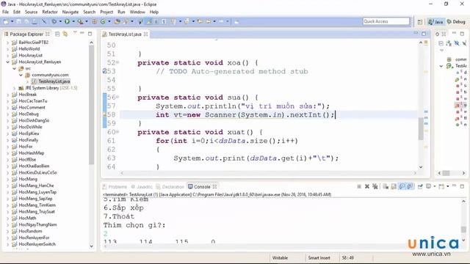Run the program with the green Run button
Image resolution: width=470 pixels, height=264 pixels.
pos(67,21)
